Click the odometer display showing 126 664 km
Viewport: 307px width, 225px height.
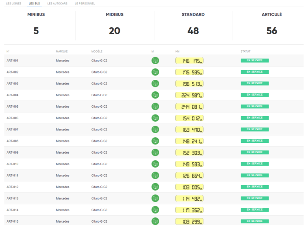189,176
